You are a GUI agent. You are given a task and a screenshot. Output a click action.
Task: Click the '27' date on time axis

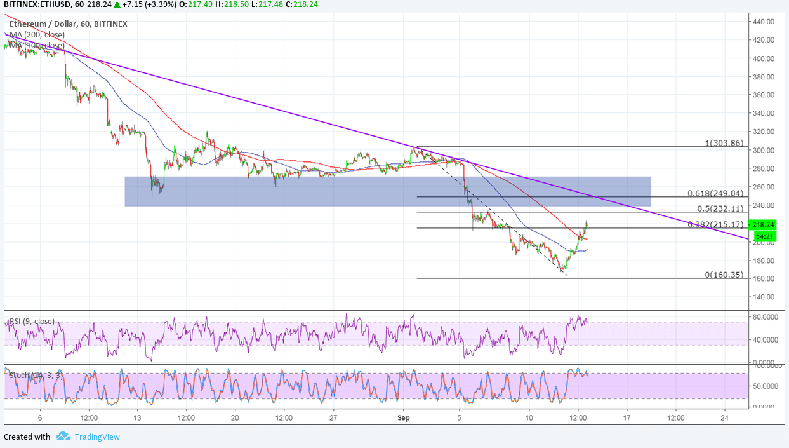tap(334, 419)
